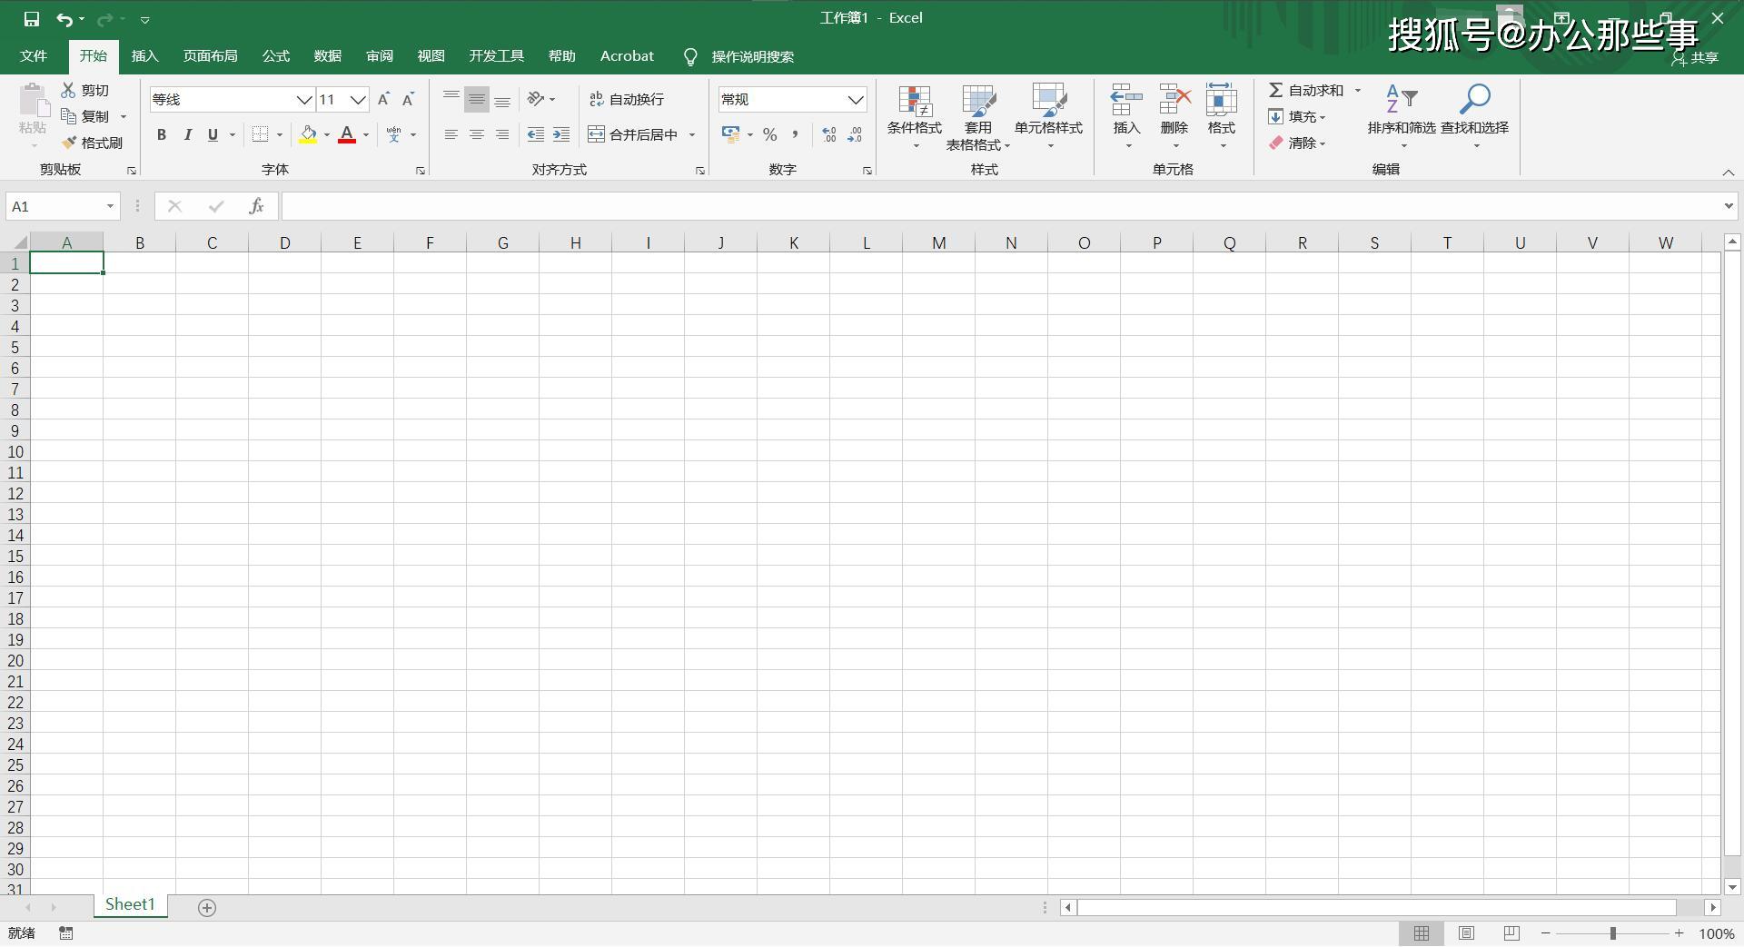1744x947 pixels.
Task: Expand the AutoSum (自动求和) dropdown arrow
Action: (1358, 90)
